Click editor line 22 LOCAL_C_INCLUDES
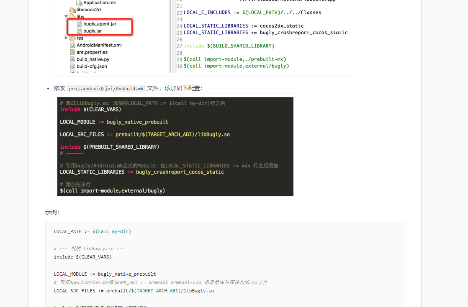 (252, 13)
